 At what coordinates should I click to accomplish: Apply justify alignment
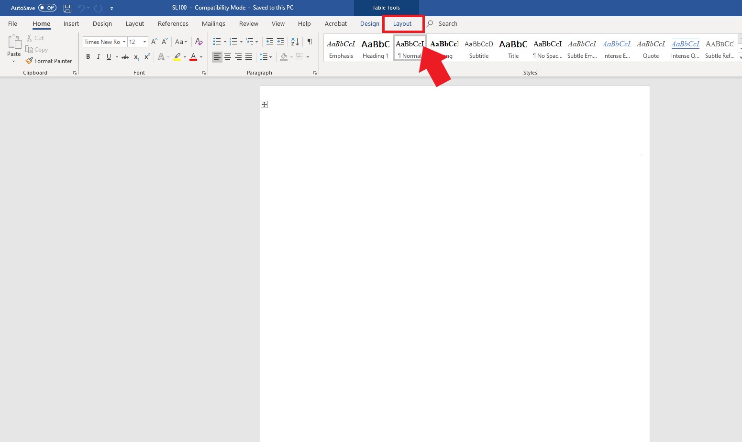(x=249, y=57)
